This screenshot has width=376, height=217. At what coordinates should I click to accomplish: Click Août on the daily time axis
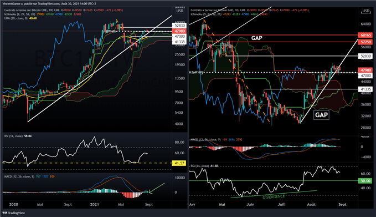(311, 204)
